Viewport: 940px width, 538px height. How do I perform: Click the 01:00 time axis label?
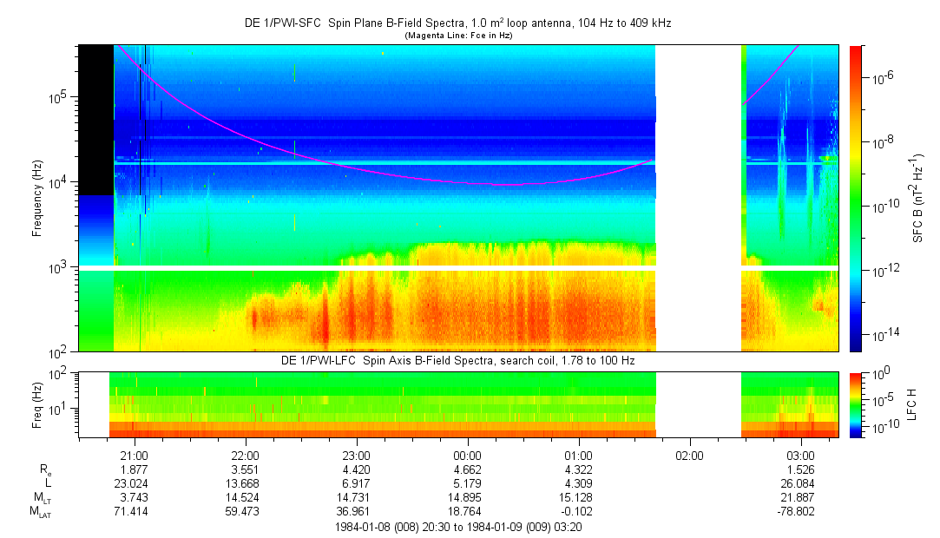[579, 456]
